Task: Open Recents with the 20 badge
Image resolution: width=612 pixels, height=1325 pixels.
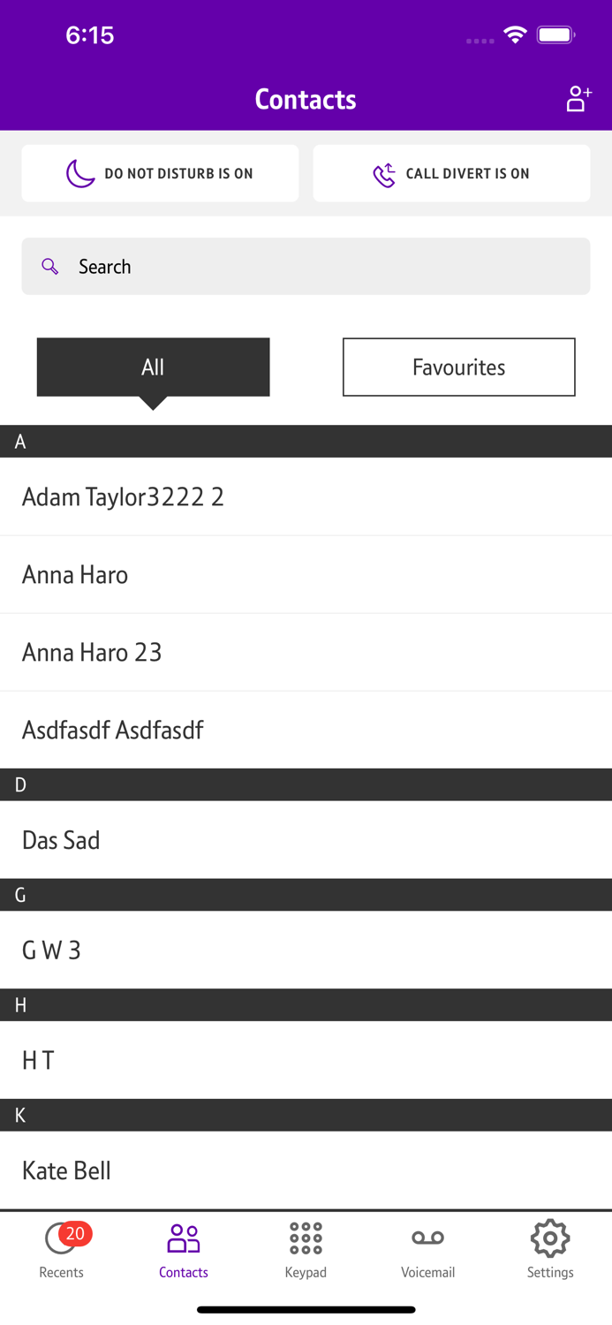Action: [62, 1249]
